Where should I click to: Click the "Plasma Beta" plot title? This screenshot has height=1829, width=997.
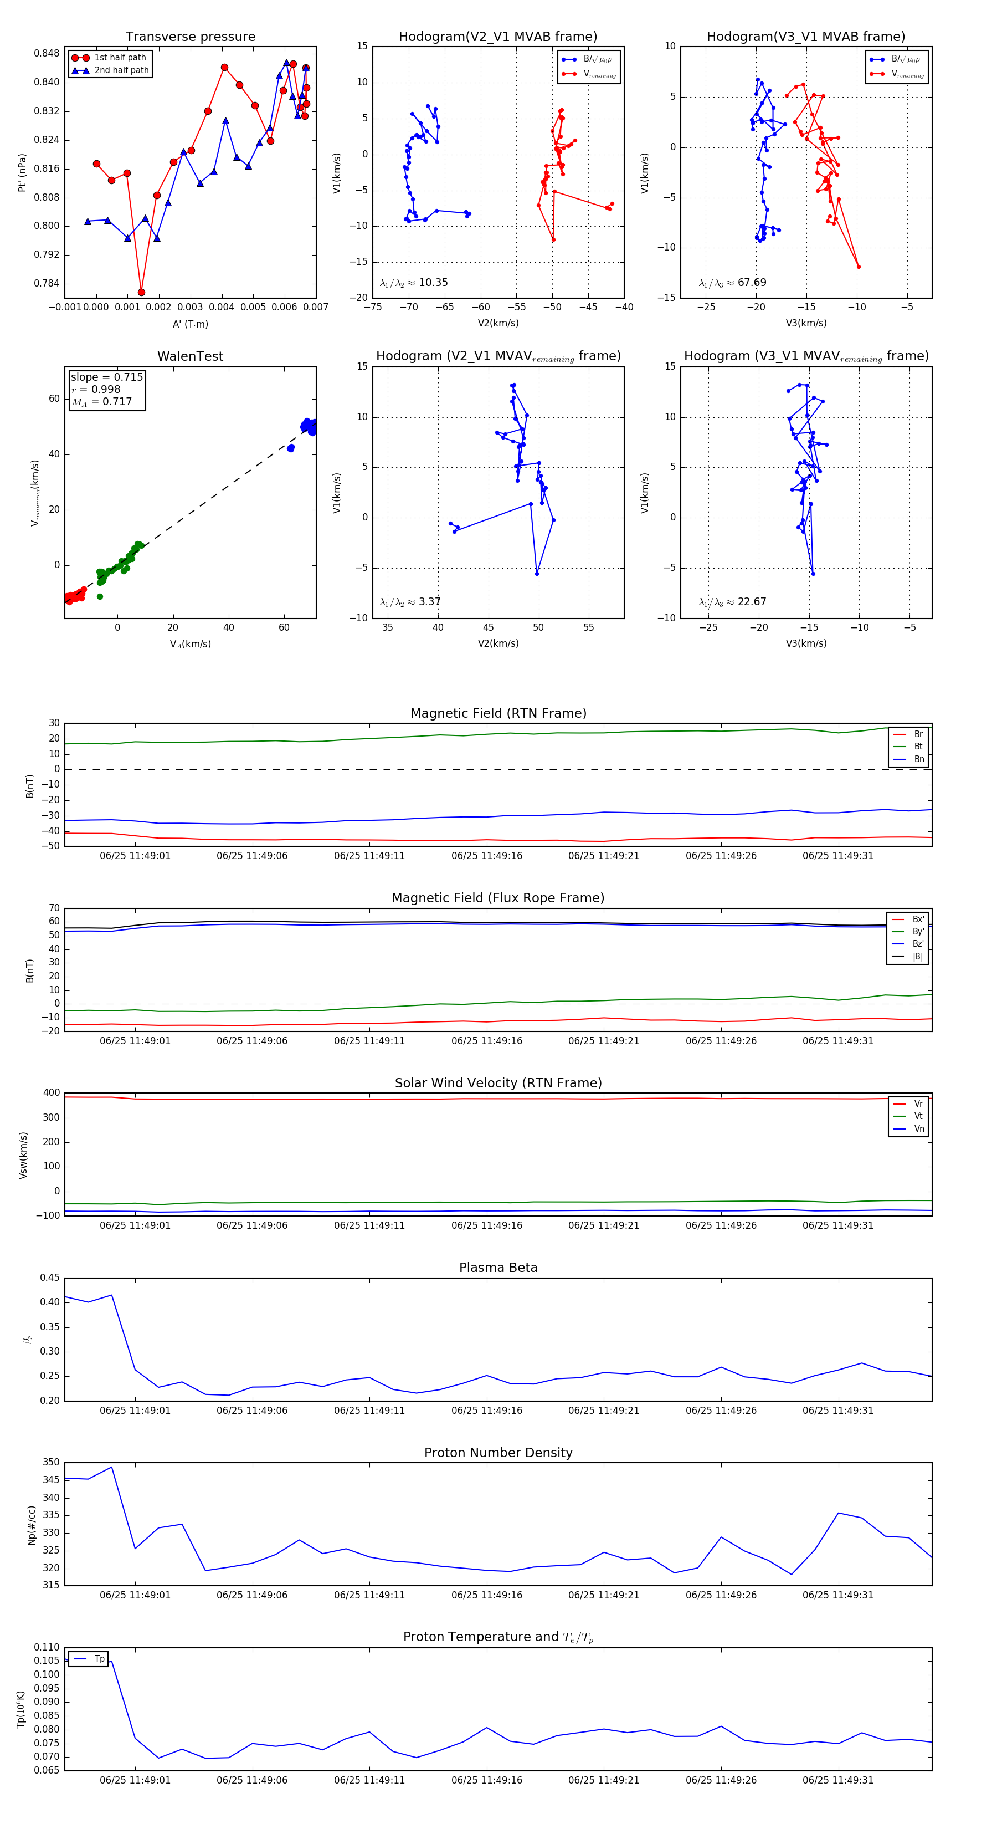pos(498,1268)
